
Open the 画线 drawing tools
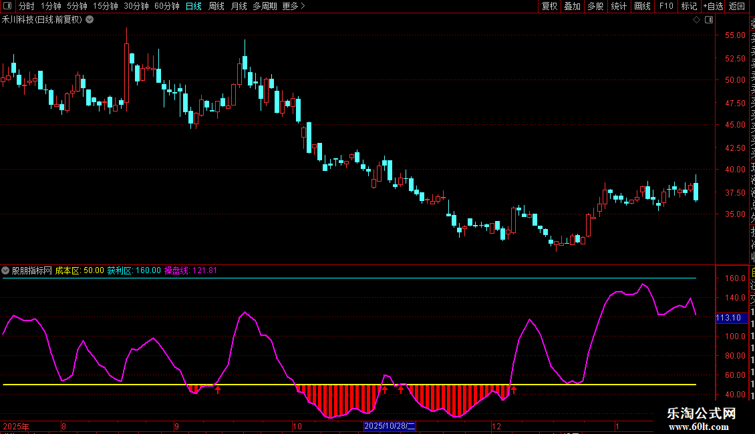click(642, 6)
